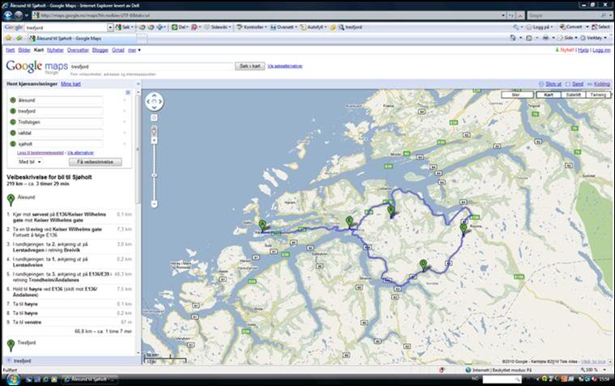Switch map view to Satellitt
This screenshot has height=386, width=615.
(x=573, y=95)
